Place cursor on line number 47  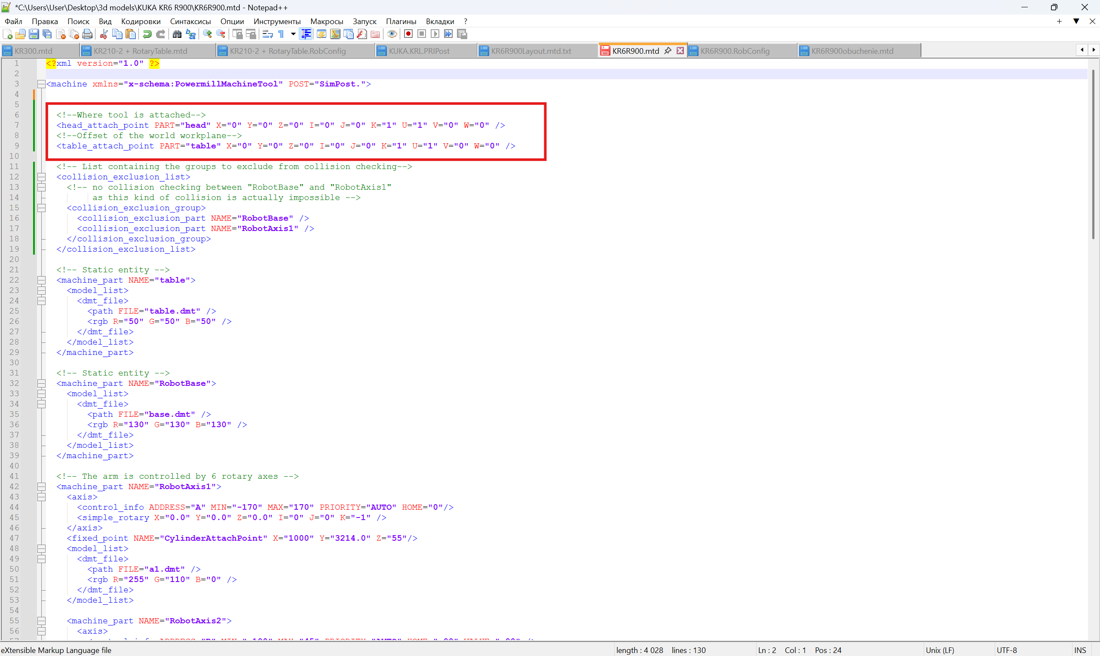(x=14, y=539)
